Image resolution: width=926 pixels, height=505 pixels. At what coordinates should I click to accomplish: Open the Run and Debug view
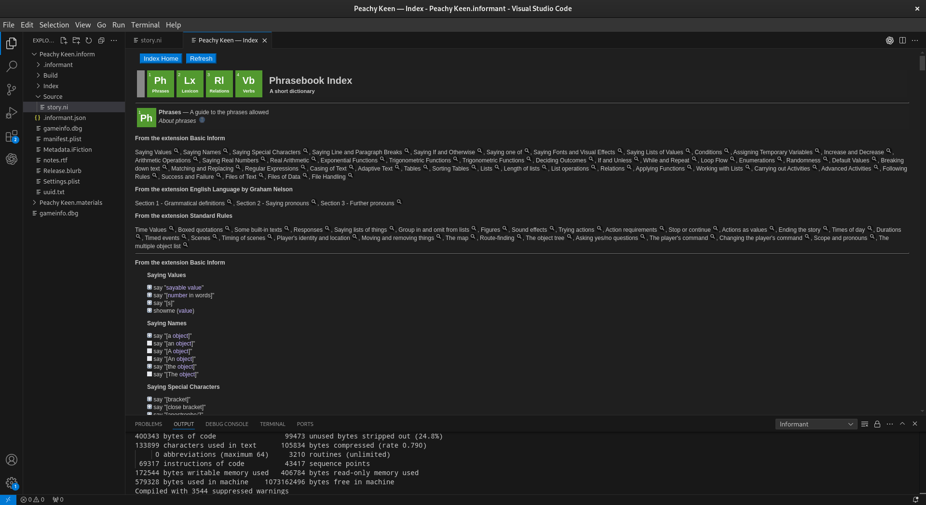click(12, 113)
